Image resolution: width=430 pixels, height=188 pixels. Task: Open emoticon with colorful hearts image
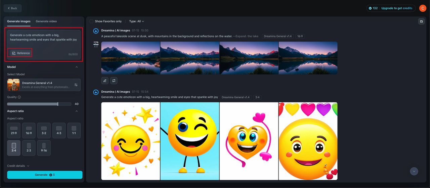pos(308,141)
